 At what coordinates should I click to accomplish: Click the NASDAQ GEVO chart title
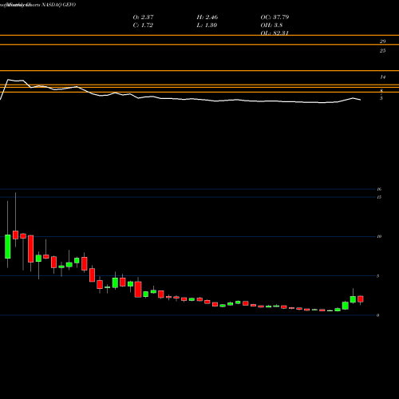pos(58,5)
